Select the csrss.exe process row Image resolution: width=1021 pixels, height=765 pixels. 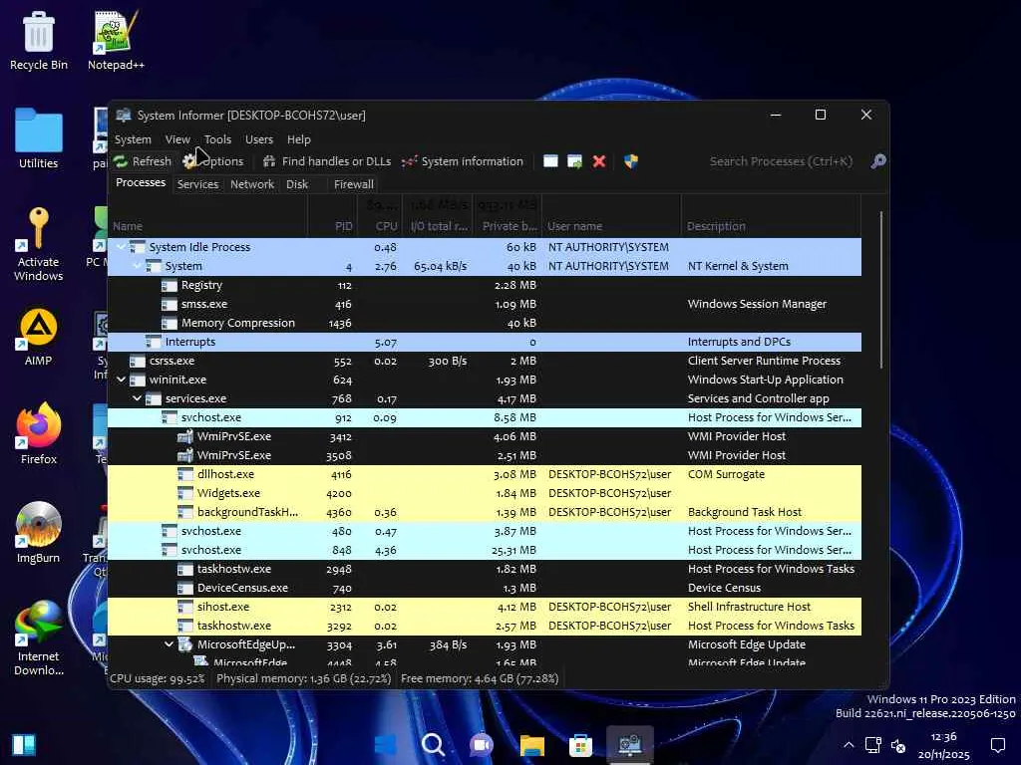pos(485,361)
